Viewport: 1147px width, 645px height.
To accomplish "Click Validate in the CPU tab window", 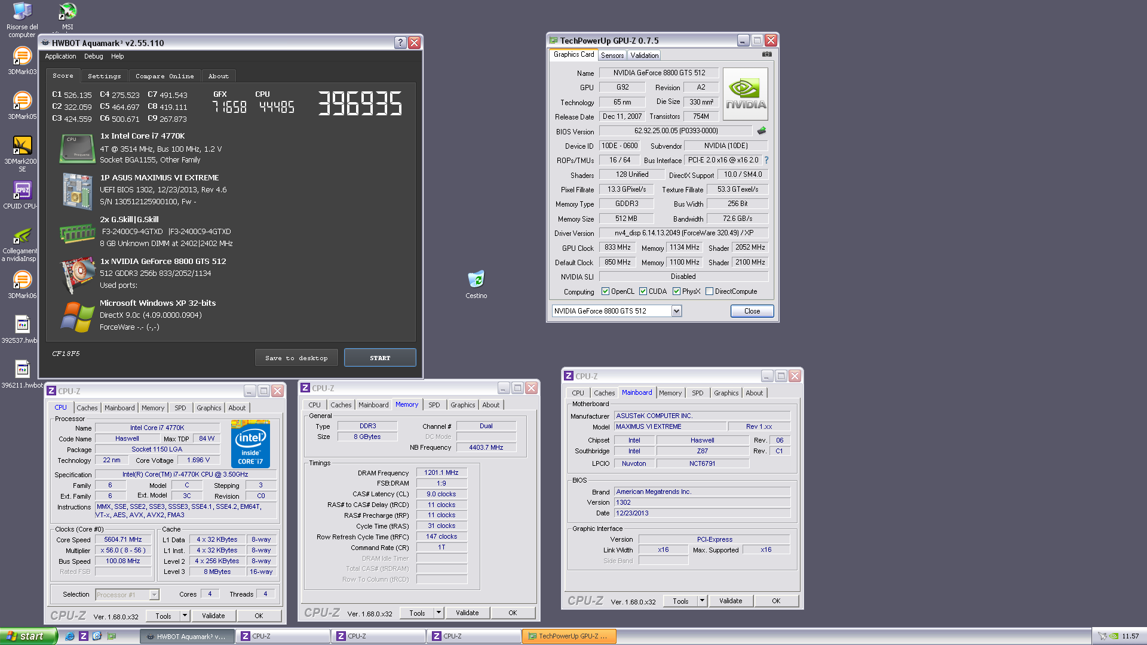I will [213, 616].
